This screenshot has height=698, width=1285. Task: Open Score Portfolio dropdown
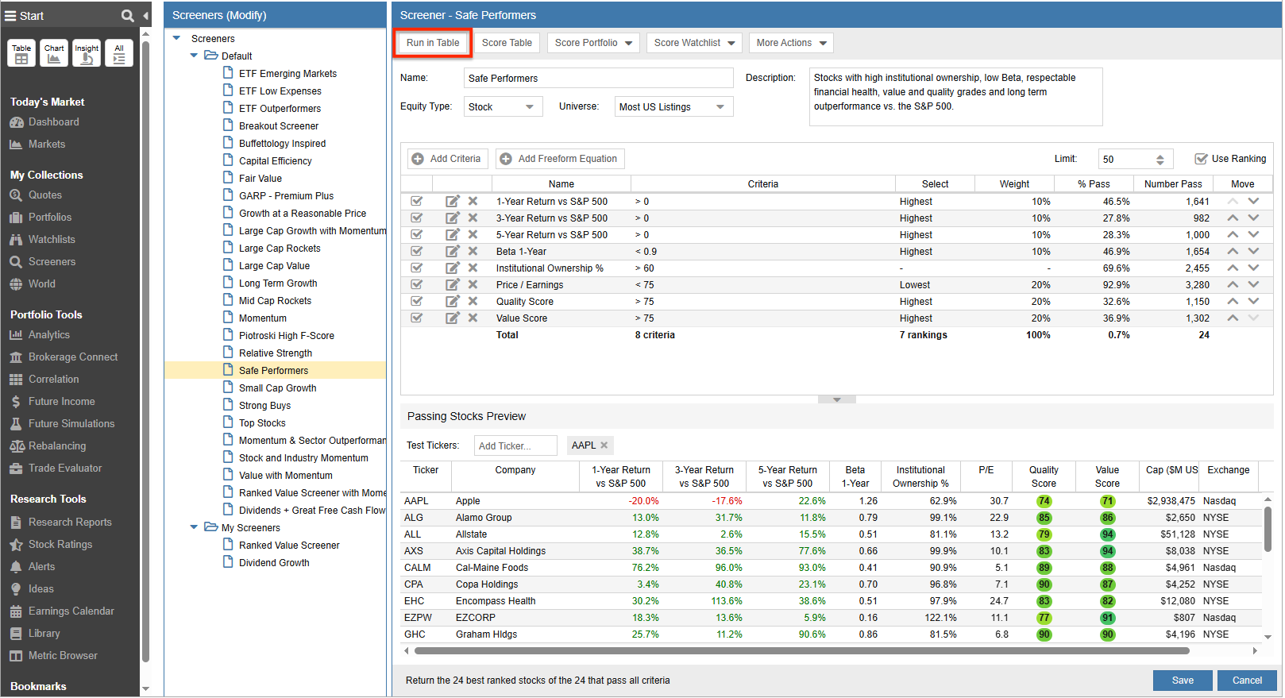coord(593,43)
